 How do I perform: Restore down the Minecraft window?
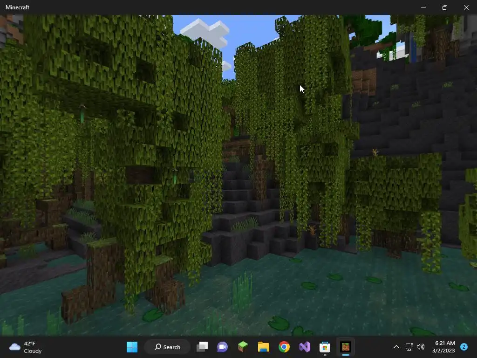click(x=445, y=7)
